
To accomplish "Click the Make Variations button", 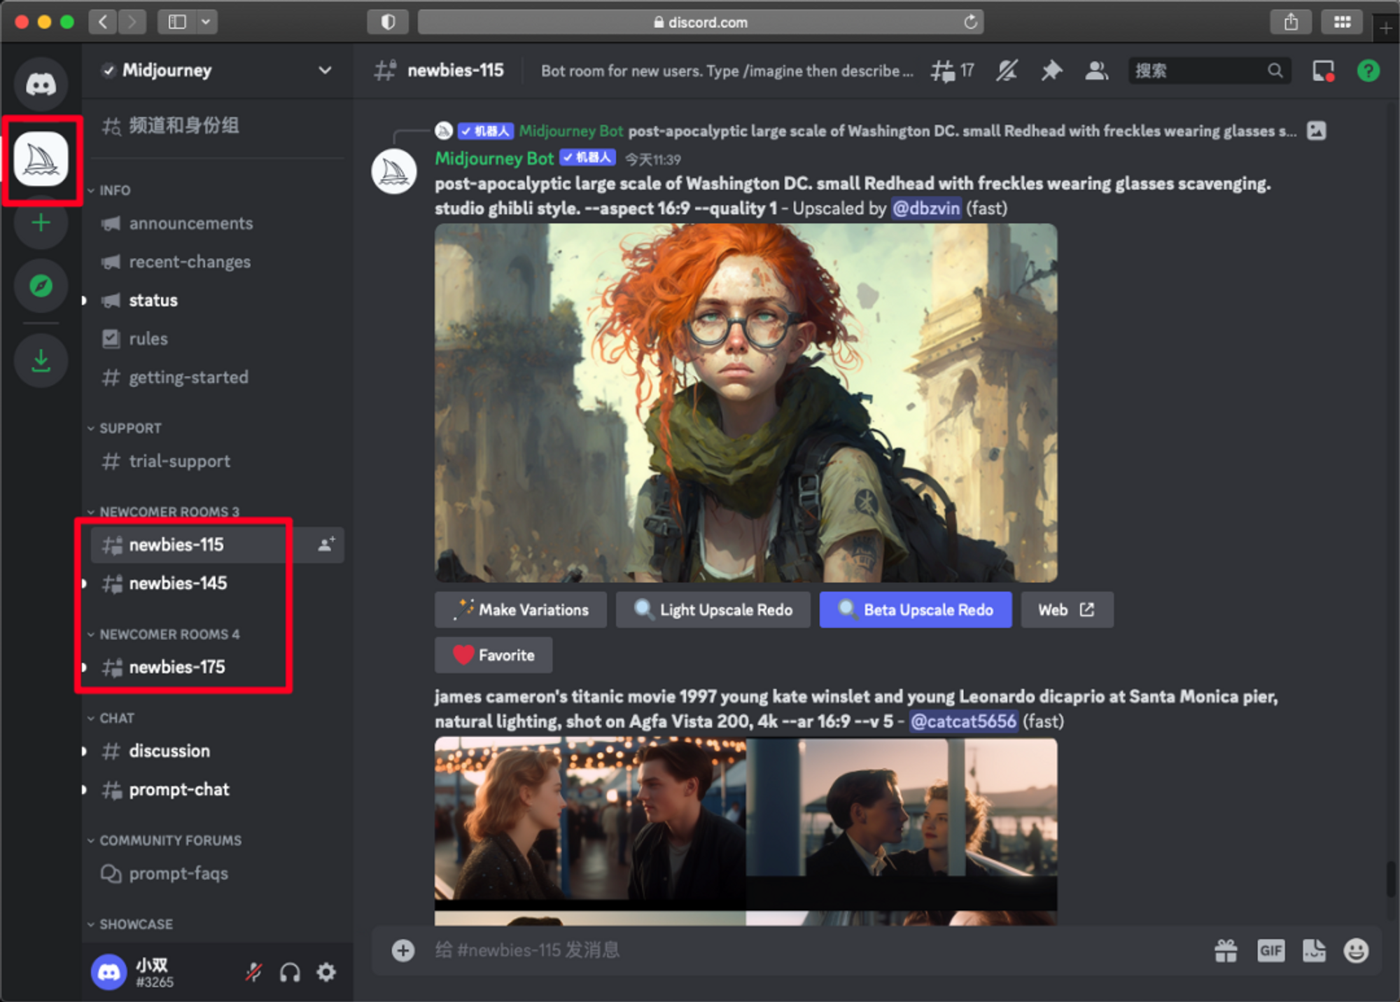I will [521, 610].
